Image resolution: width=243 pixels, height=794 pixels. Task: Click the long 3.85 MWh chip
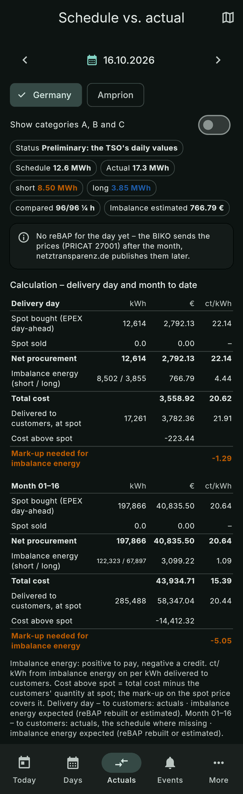(x=122, y=188)
